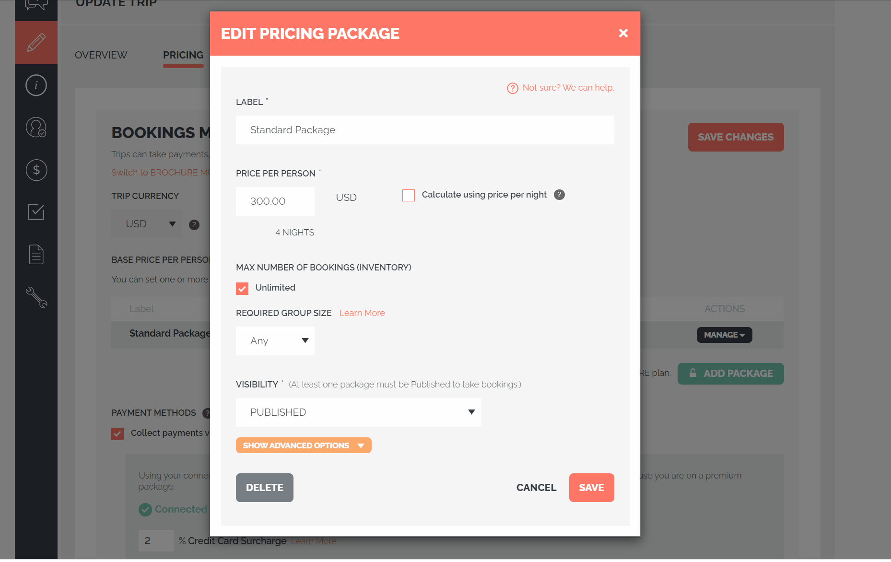Open the Required Group Size dropdown
The width and height of the screenshot is (891, 562).
(x=275, y=341)
